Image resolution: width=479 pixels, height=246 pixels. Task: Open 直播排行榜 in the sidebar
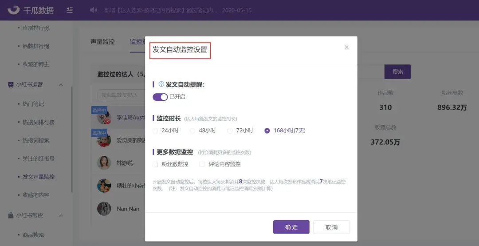36,28
